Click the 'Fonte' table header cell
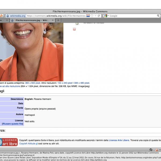 [12, 109]
